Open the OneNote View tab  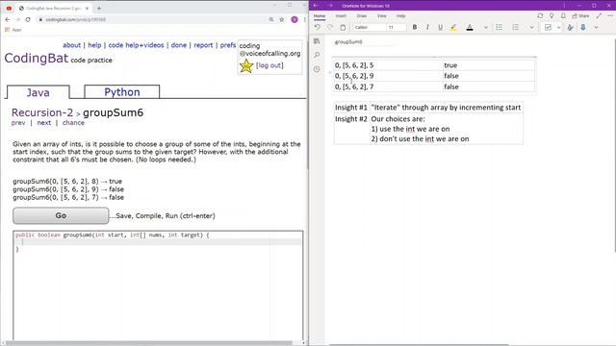pos(381,16)
